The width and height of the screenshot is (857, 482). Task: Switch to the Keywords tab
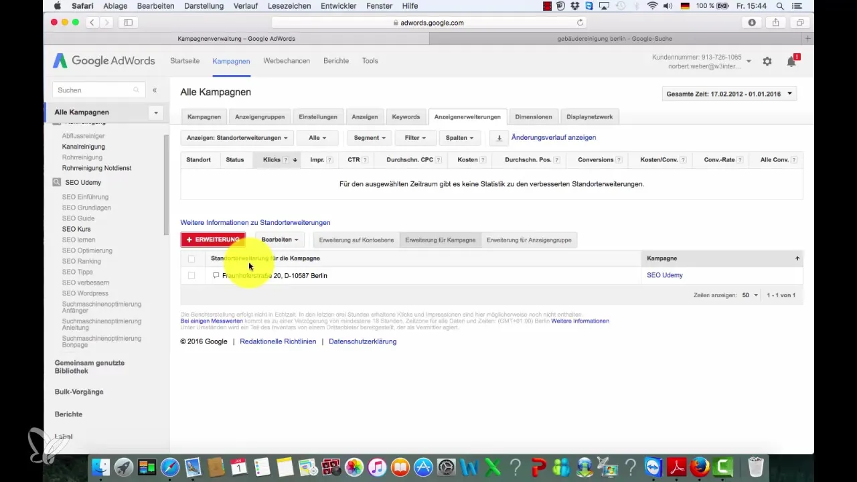pos(406,116)
